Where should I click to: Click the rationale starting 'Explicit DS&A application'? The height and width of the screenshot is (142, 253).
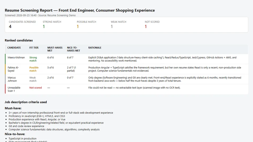(162, 59)
